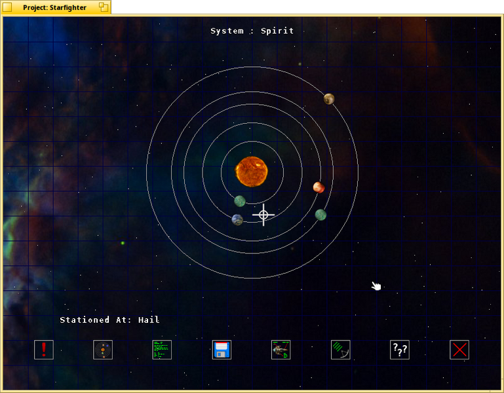The image size is (504, 393).
Task: Click the window menu icon left of title
Action: [x=7, y=7]
